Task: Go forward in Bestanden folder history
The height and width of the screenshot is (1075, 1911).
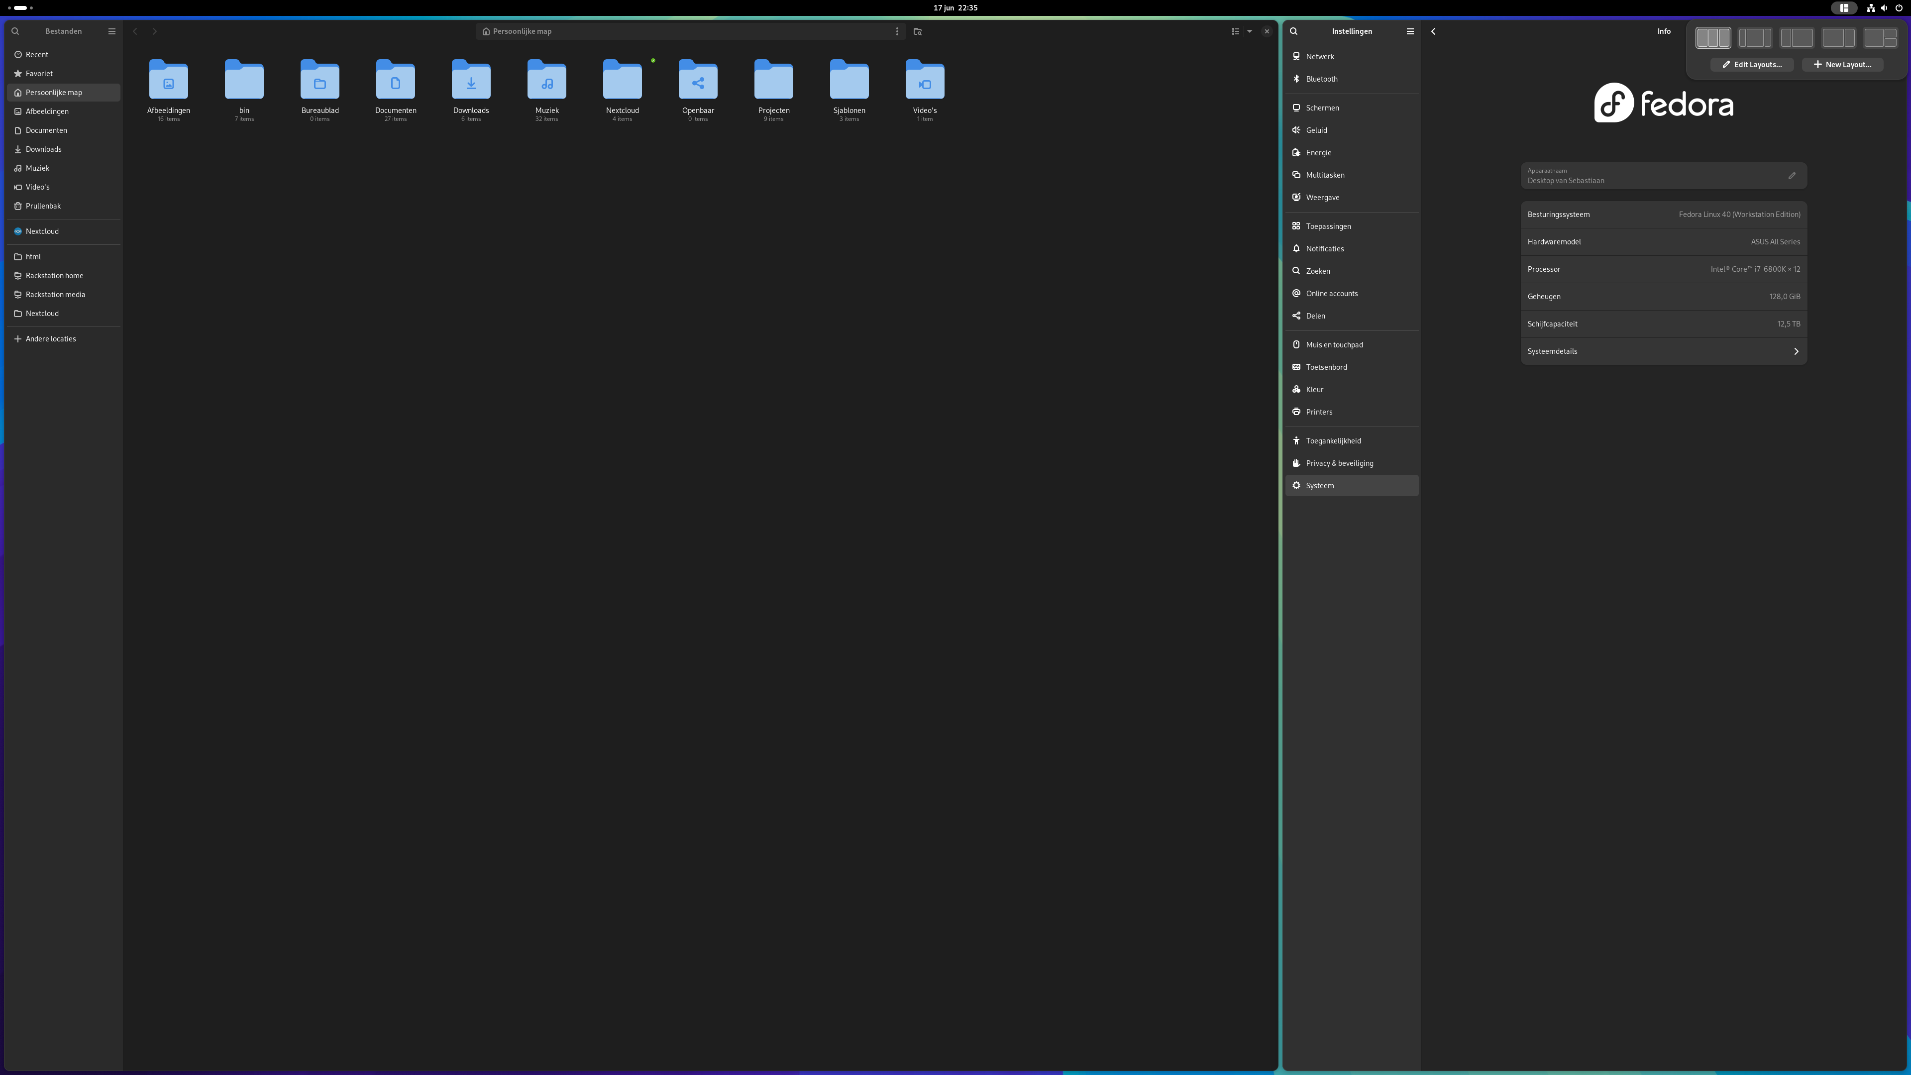Action: click(154, 31)
